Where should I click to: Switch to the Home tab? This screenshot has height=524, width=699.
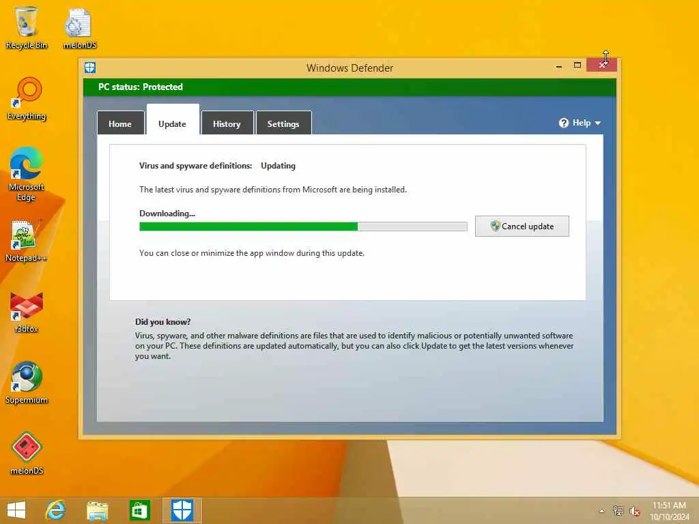pos(120,123)
